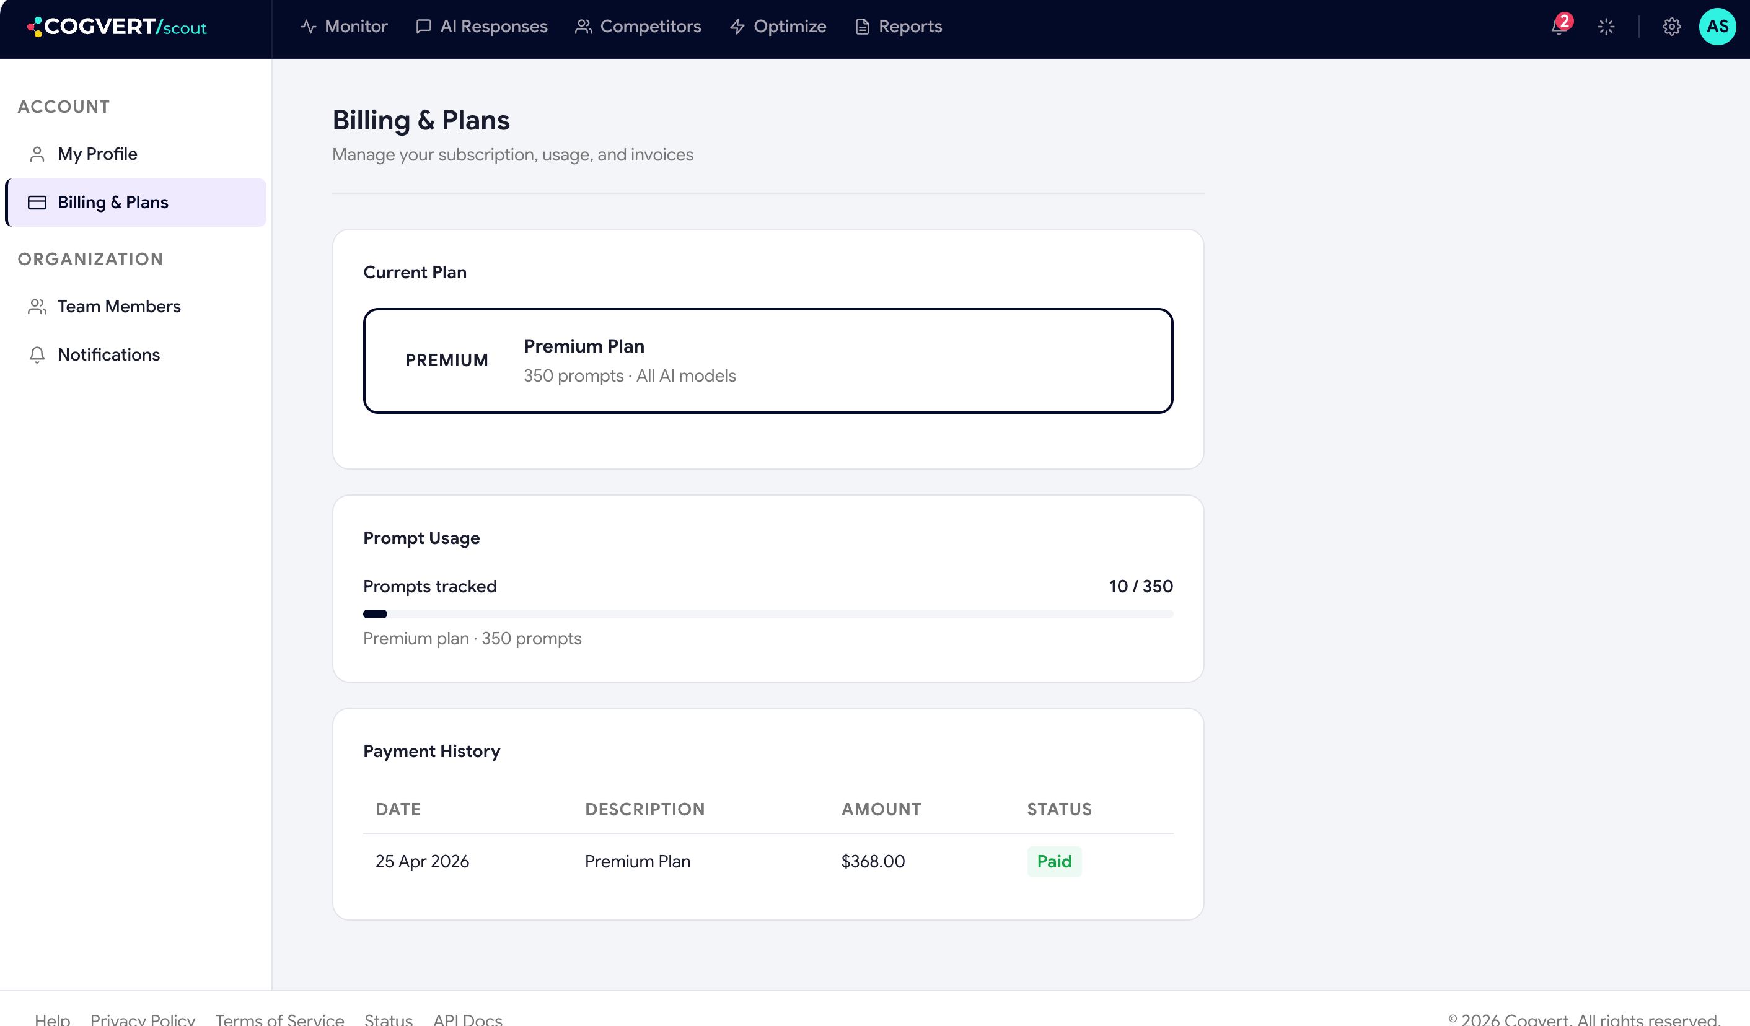This screenshot has height=1026, width=1750.
Task: Open the notifications bell with badge
Action: tap(1560, 25)
